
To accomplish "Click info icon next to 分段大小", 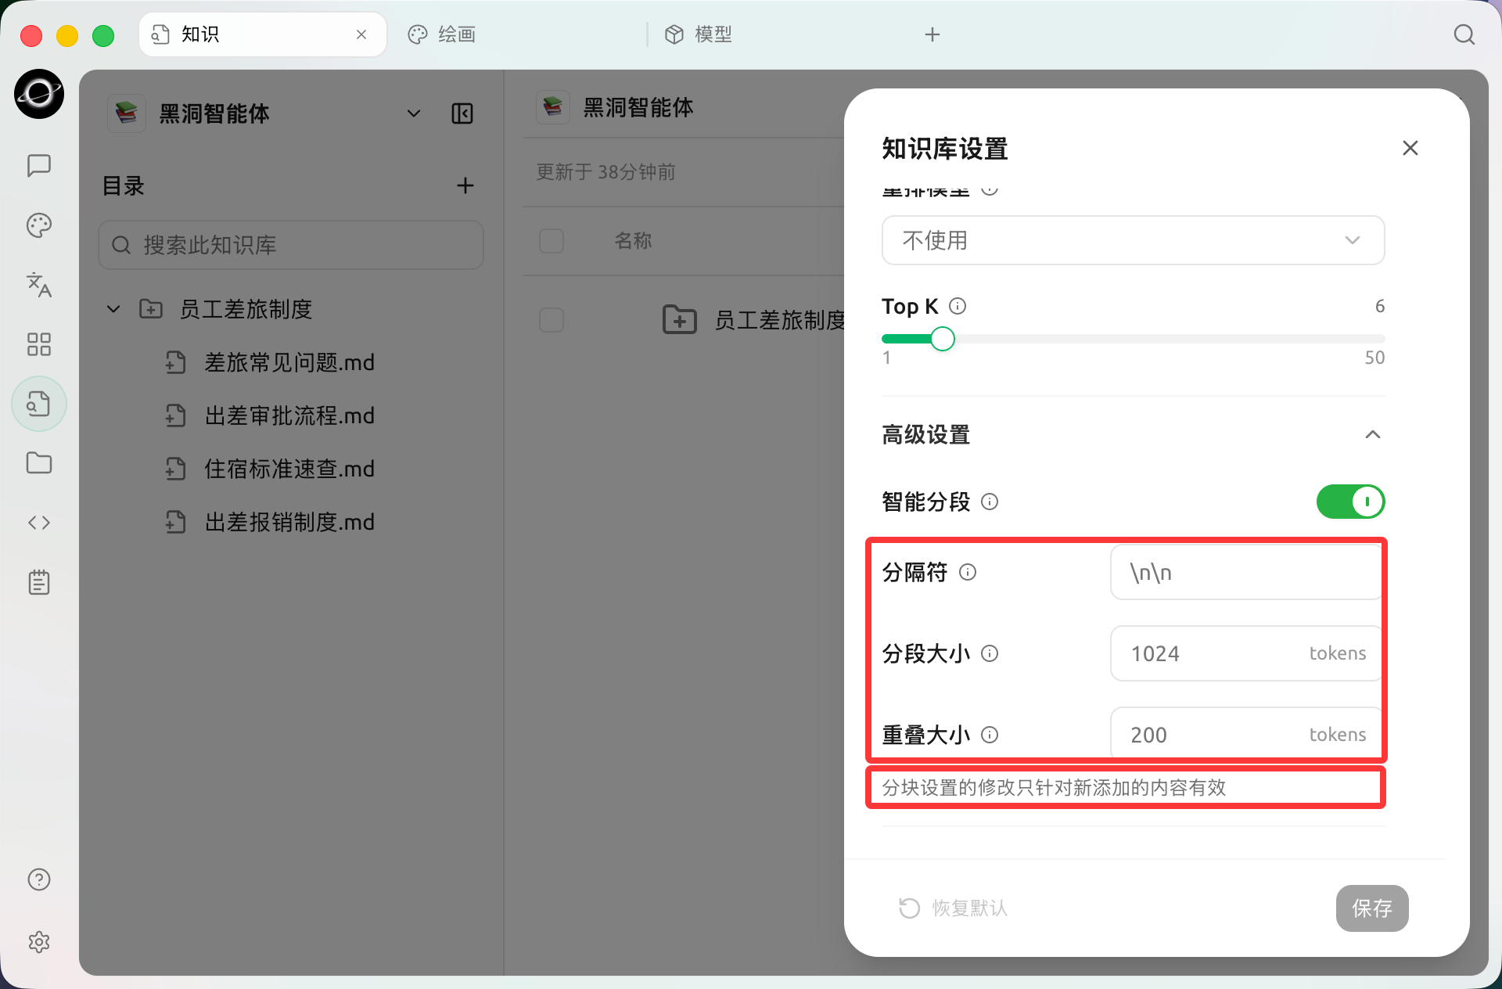I will tap(990, 653).
